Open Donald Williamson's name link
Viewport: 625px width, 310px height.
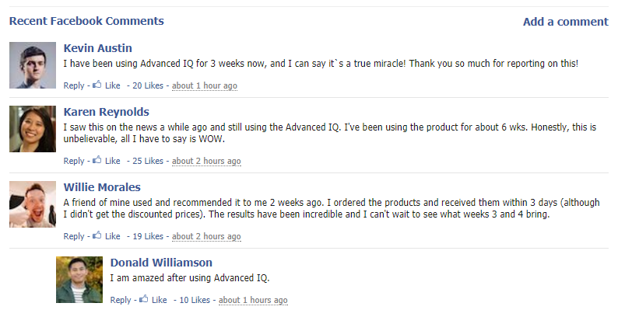pyautogui.click(x=161, y=263)
